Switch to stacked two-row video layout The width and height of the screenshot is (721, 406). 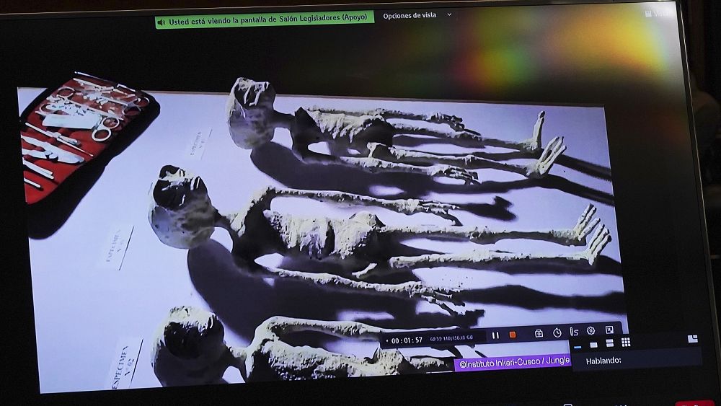(609, 343)
